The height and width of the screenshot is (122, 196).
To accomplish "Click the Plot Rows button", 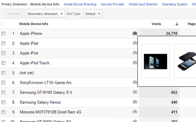I will (x=14, y=14).
